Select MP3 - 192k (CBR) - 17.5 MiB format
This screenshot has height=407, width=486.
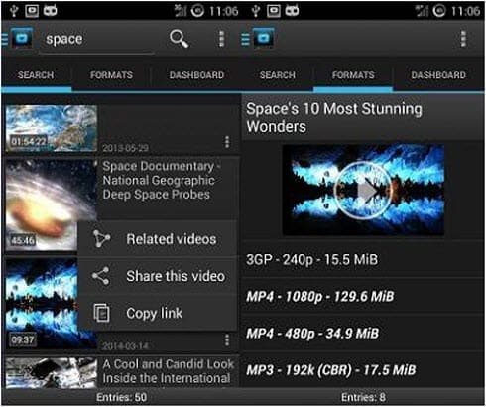click(x=363, y=370)
